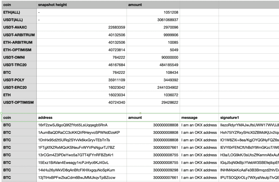Select the USDT-OPTIMISM coin cell
This screenshot has height=182, width=279.
pyautogui.click(x=19, y=102)
